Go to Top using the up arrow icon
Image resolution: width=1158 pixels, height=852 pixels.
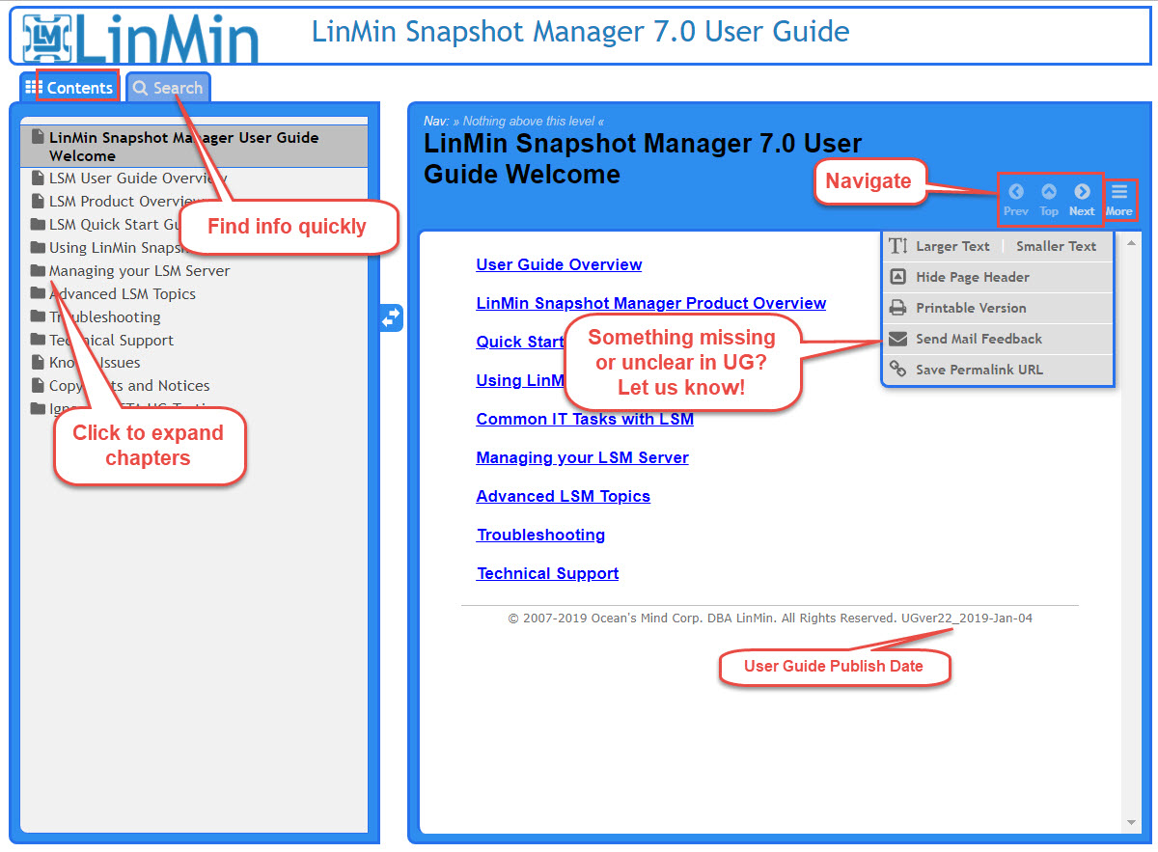point(1049,193)
